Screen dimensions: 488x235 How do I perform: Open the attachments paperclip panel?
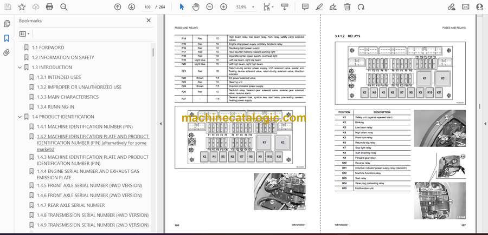(7, 52)
